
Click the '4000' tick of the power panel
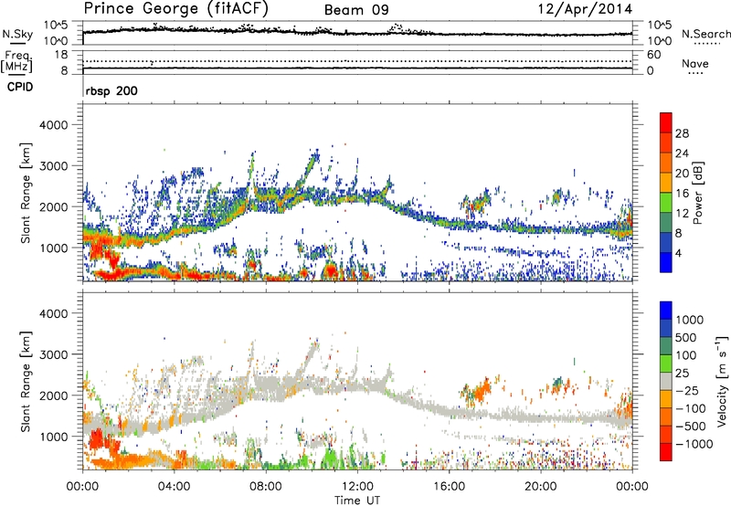[54, 125]
